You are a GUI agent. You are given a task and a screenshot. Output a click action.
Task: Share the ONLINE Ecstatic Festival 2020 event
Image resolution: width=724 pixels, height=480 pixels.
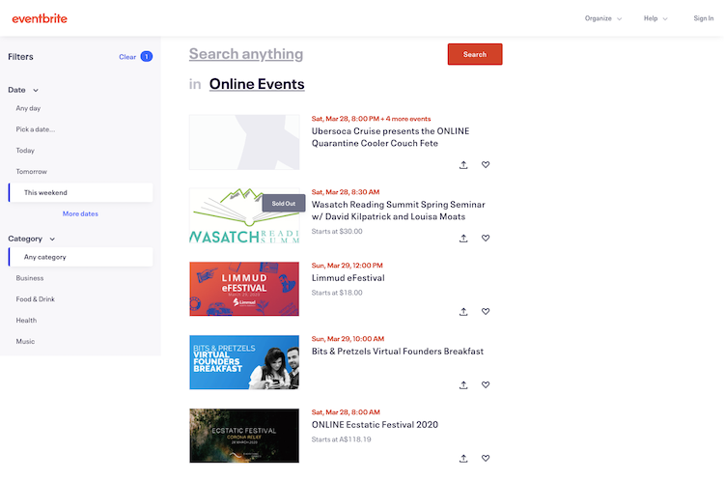point(463,459)
